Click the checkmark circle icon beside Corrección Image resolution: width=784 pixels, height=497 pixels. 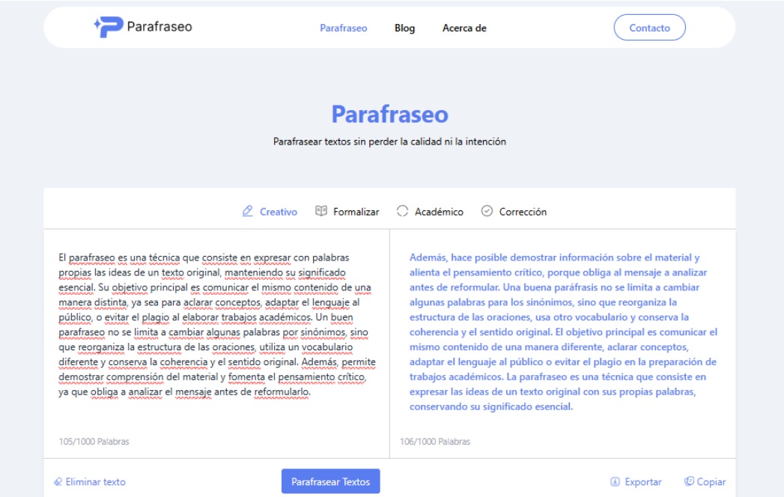487,212
